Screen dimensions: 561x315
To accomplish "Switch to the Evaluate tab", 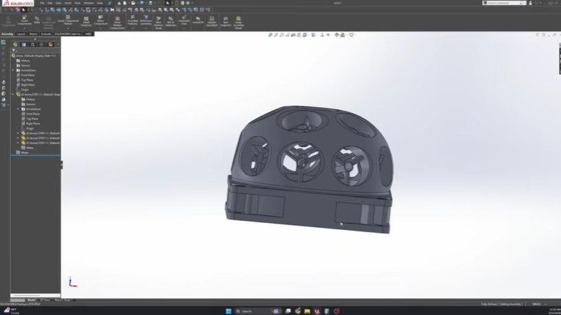I will [x=46, y=34].
